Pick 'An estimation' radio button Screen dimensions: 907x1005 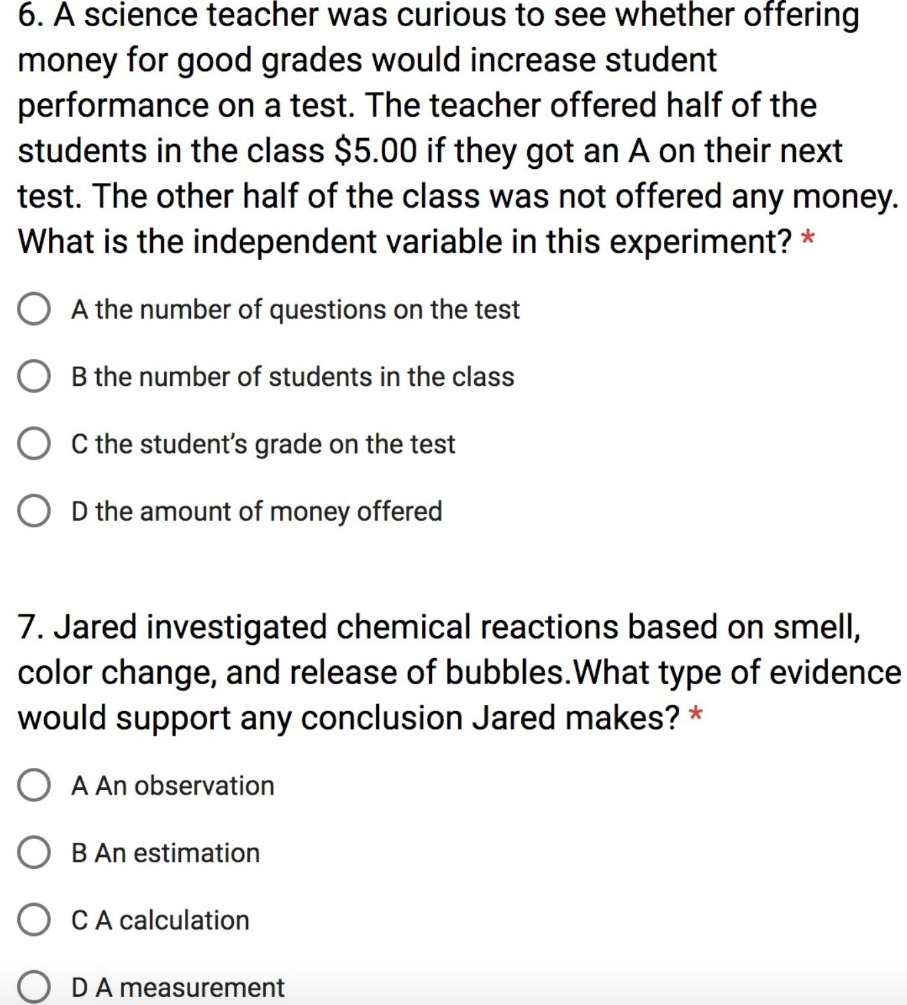(33, 853)
